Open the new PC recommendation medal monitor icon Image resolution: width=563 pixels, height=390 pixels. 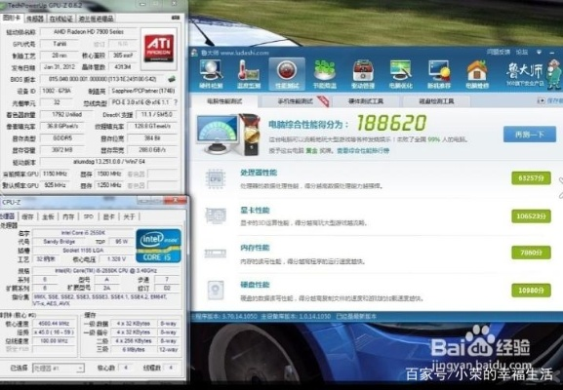coord(439,74)
